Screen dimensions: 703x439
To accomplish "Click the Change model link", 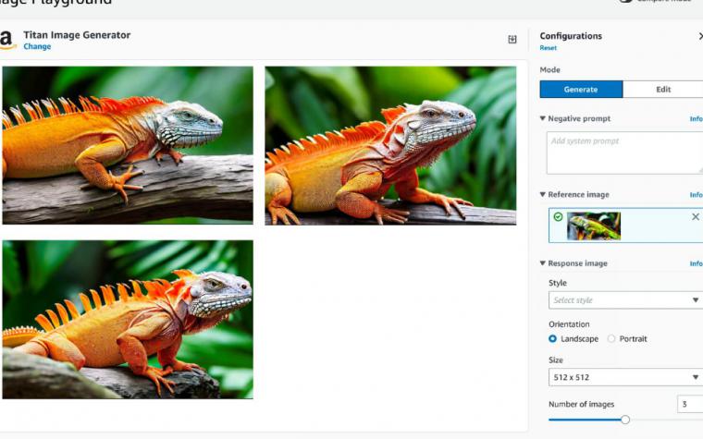I will click(37, 46).
